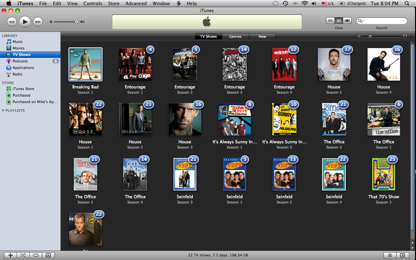Open the Controls menu
This screenshot has width=416, height=260.
(x=93, y=4)
